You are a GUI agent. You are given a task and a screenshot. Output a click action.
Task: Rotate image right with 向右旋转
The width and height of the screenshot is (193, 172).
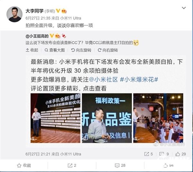pyautogui.click(x=108, y=50)
